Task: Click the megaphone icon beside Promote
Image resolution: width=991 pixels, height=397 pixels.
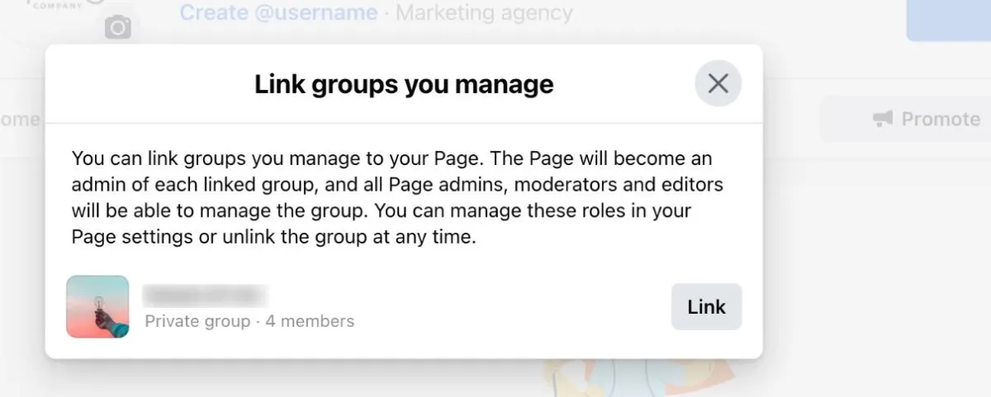Action: pyautogui.click(x=883, y=120)
